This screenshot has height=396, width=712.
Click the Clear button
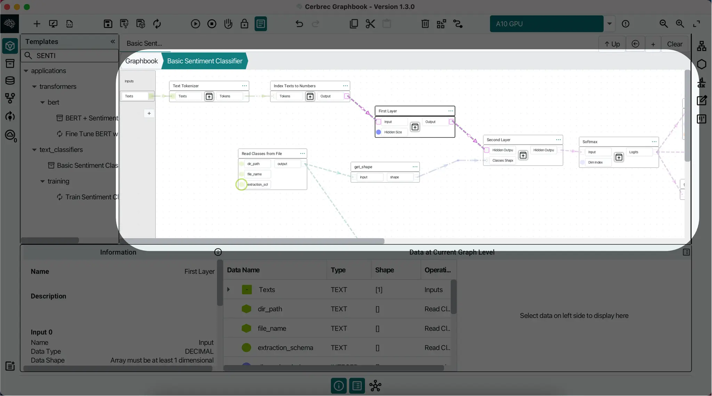[x=674, y=44]
